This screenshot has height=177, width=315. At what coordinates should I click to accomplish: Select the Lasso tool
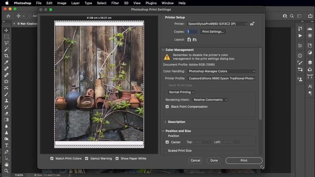(x=6, y=43)
